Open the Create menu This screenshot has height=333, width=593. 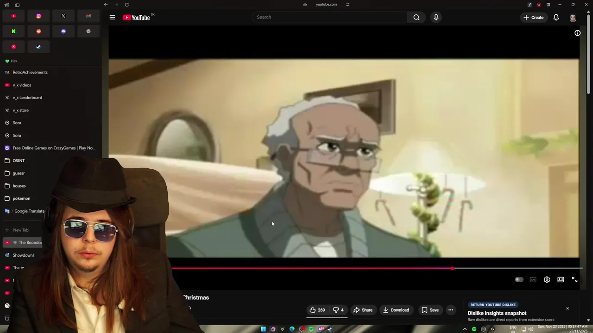pyautogui.click(x=533, y=18)
